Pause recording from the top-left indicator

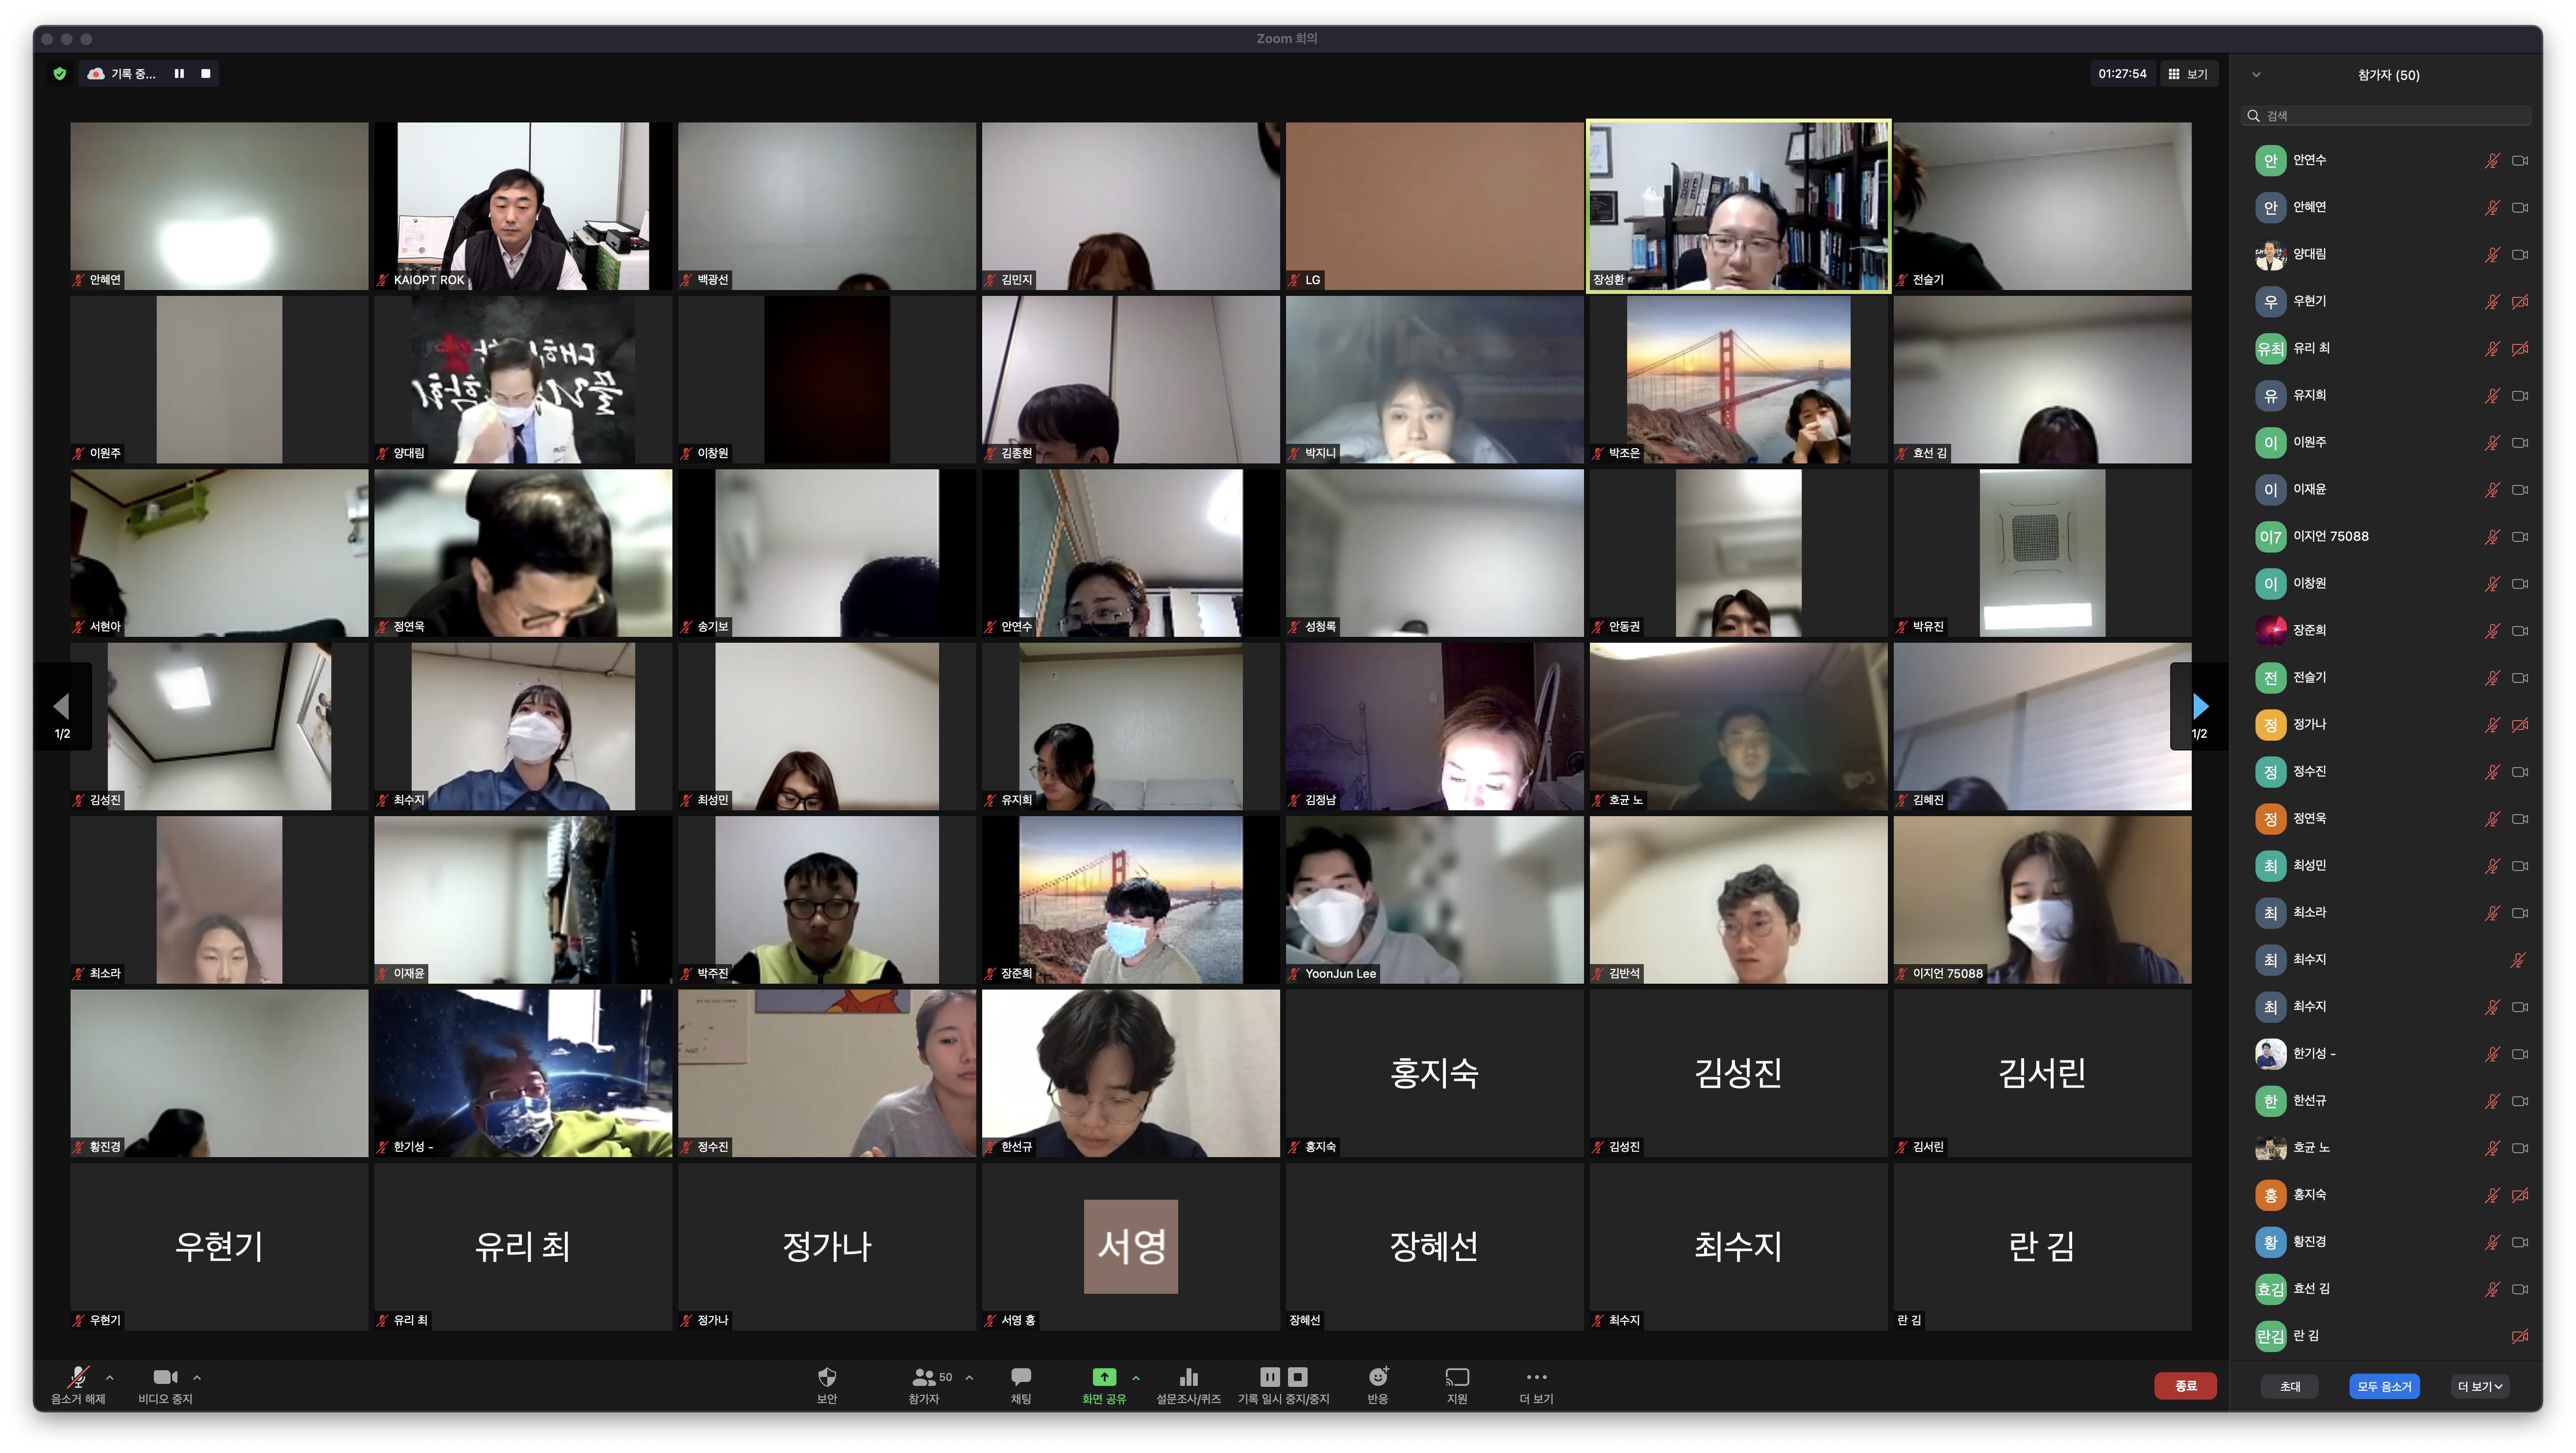[179, 73]
